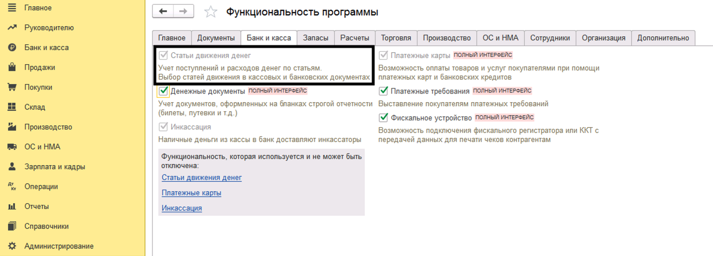Open the ОС и НМА tab
The height and width of the screenshot is (256, 713).
pos(501,38)
